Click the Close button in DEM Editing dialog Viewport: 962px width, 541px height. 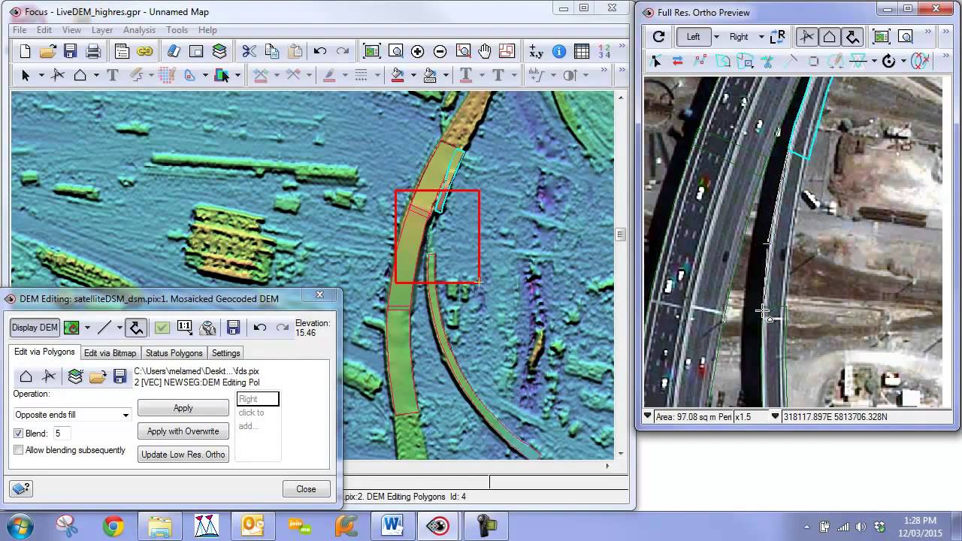pyautogui.click(x=307, y=489)
